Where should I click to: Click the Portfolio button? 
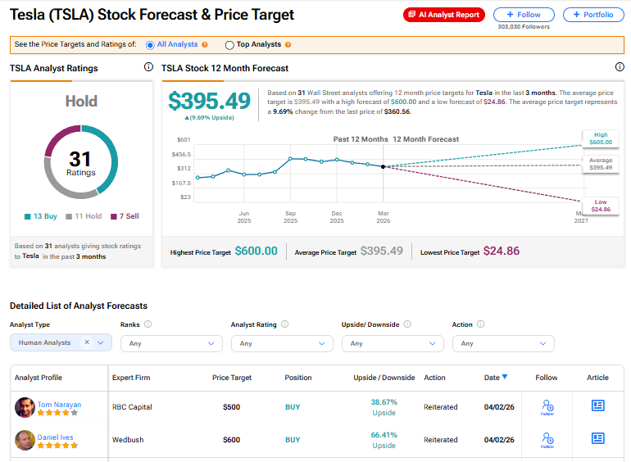593,15
